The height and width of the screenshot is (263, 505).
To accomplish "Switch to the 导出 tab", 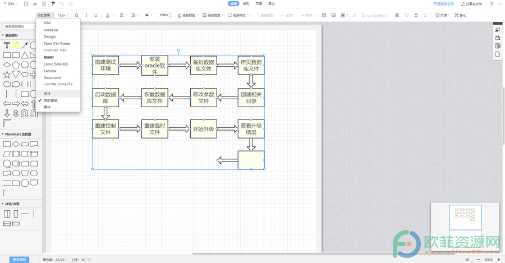I will pyautogui.click(x=272, y=4).
